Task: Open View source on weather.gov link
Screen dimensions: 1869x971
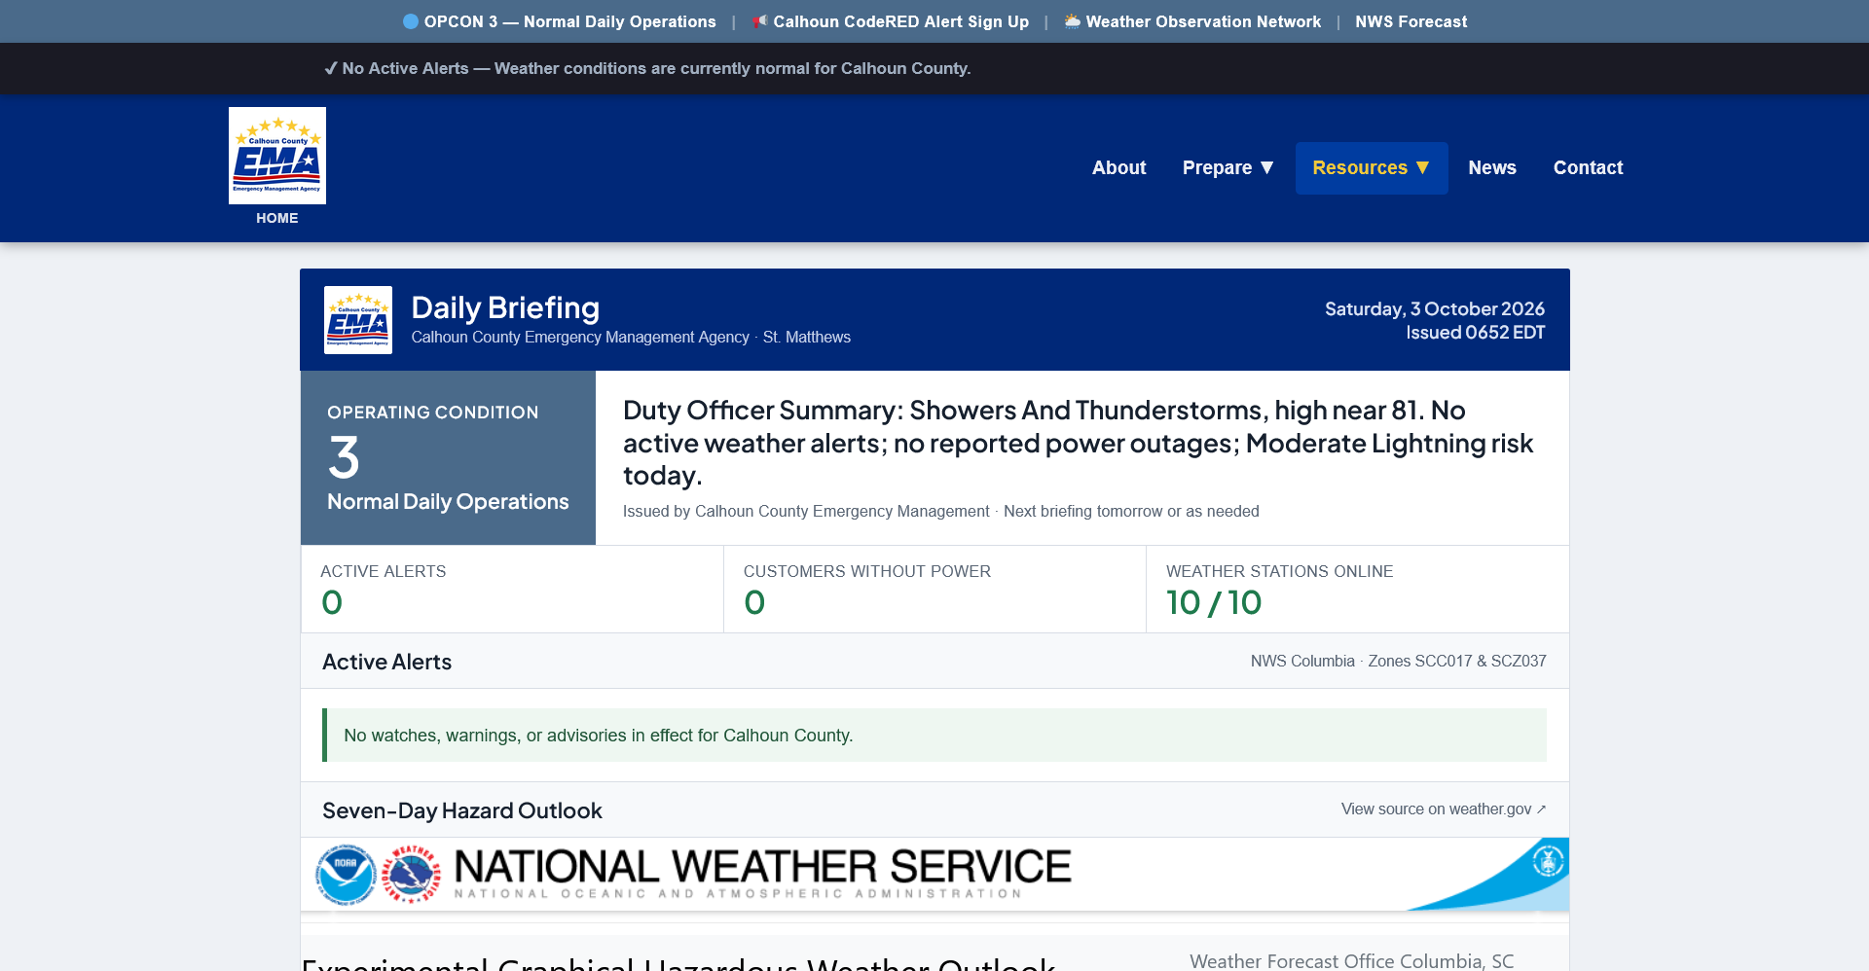Action: 1444,809
